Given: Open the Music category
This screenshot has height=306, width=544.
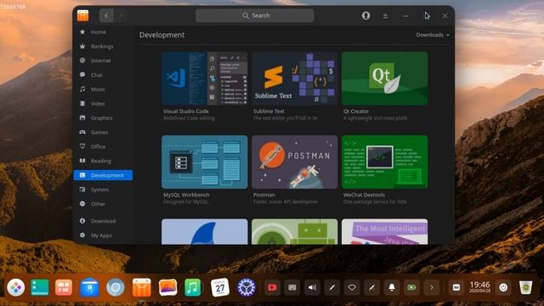Looking at the screenshot, I should click(103, 89).
